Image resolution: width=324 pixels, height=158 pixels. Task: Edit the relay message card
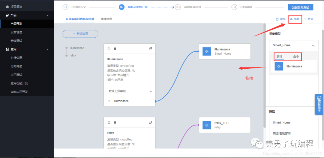(x=109, y=122)
